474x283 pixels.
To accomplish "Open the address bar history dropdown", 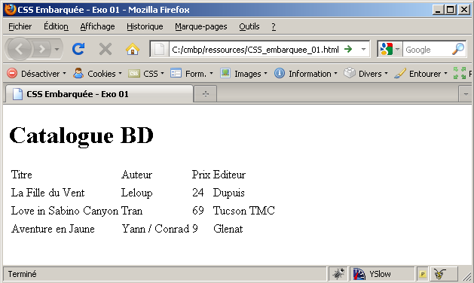I will 363,49.
